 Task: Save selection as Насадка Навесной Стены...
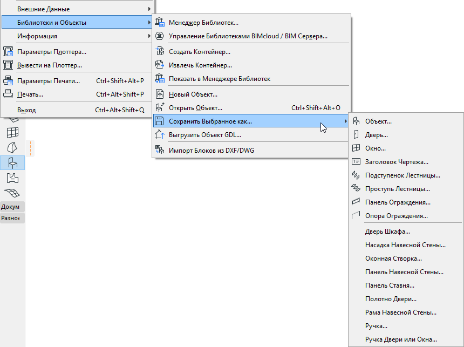click(406, 245)
